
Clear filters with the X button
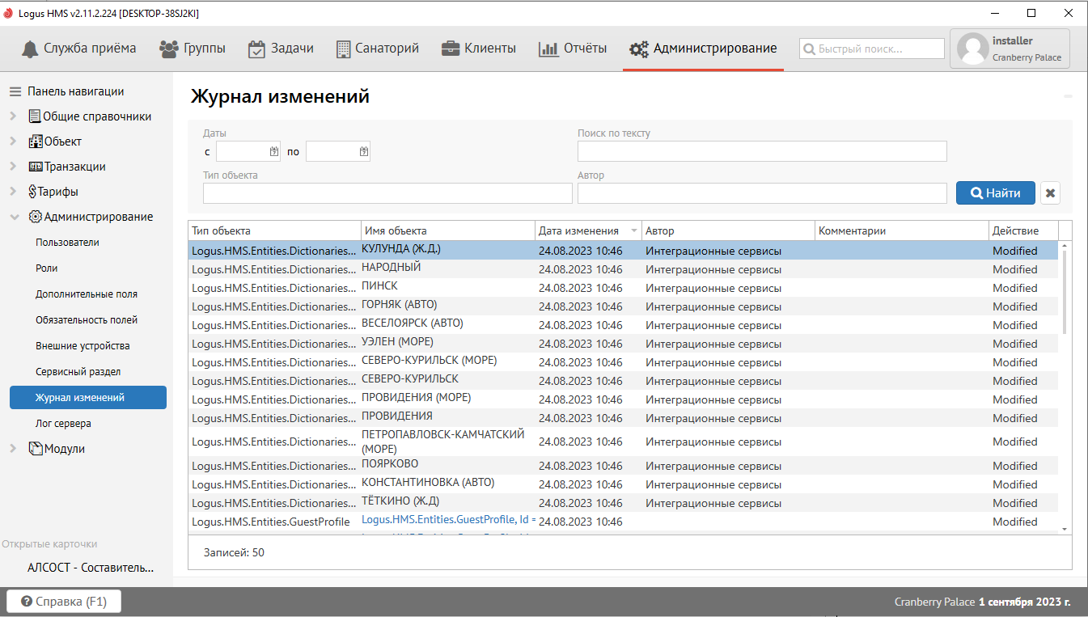point(1050,193)
